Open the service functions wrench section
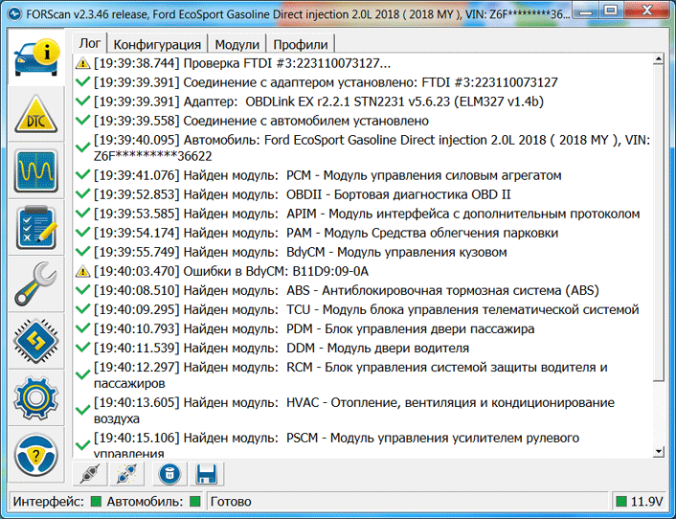This screenshot has height=519, width=676. [36, 284]
